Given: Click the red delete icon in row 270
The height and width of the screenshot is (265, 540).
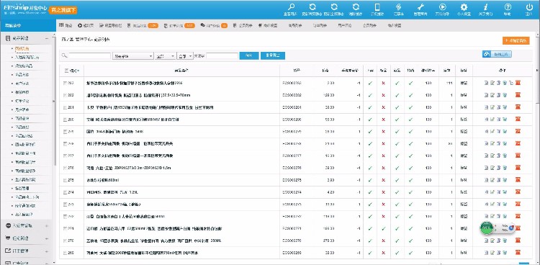Looking at the screenshot, I should 518,241.
